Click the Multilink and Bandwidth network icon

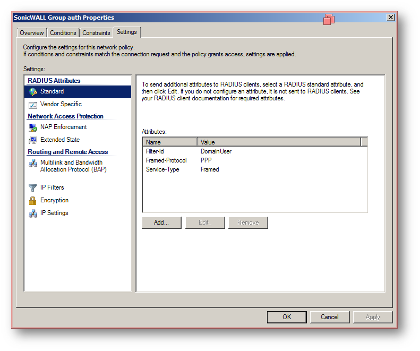tap(33, 163)
